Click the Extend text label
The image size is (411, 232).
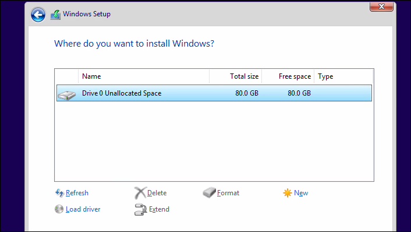[x=159, y=209]
